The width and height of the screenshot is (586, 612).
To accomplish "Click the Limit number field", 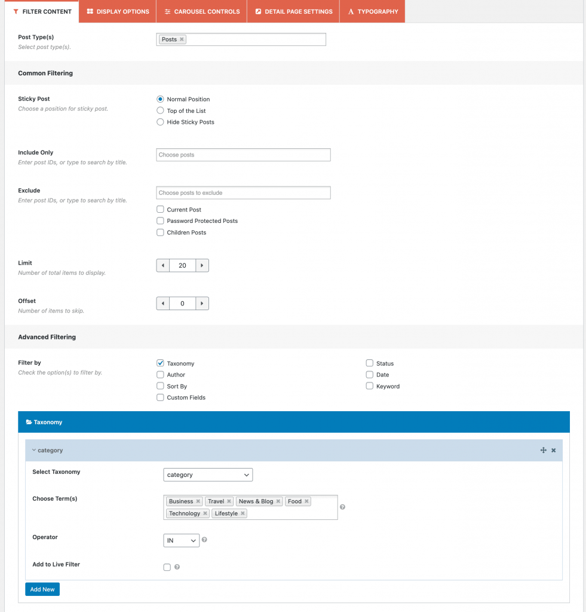I will point(183,265).
